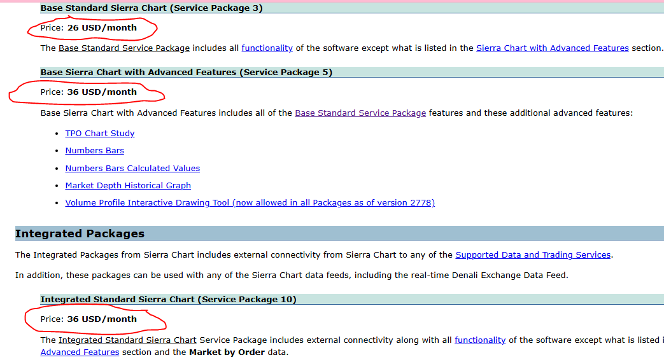Click the Service Package 10 heading
The image size is (664, 362).
(x=168, y=300)
